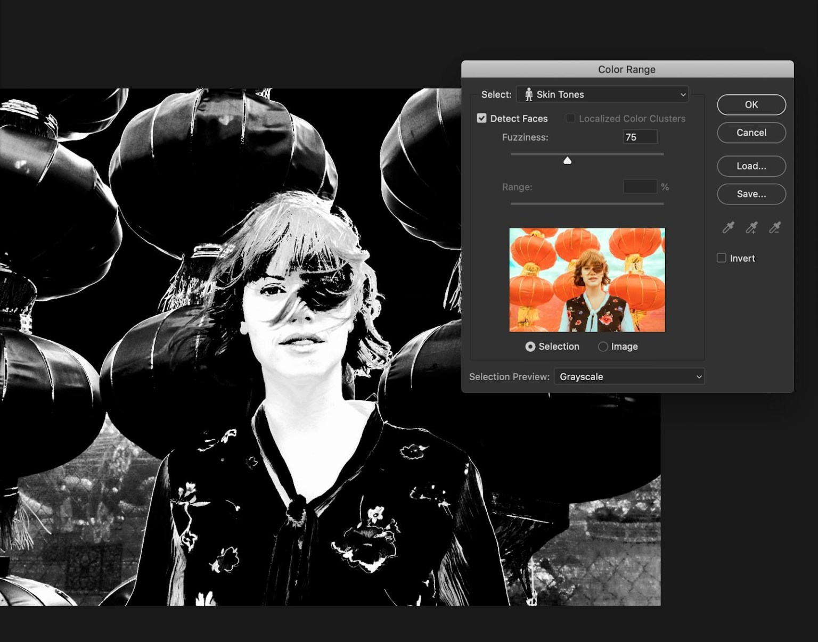Select the Selection preview radio button
Image resolution: width=818 pixels, height=642 pixels.
(530, 347)
